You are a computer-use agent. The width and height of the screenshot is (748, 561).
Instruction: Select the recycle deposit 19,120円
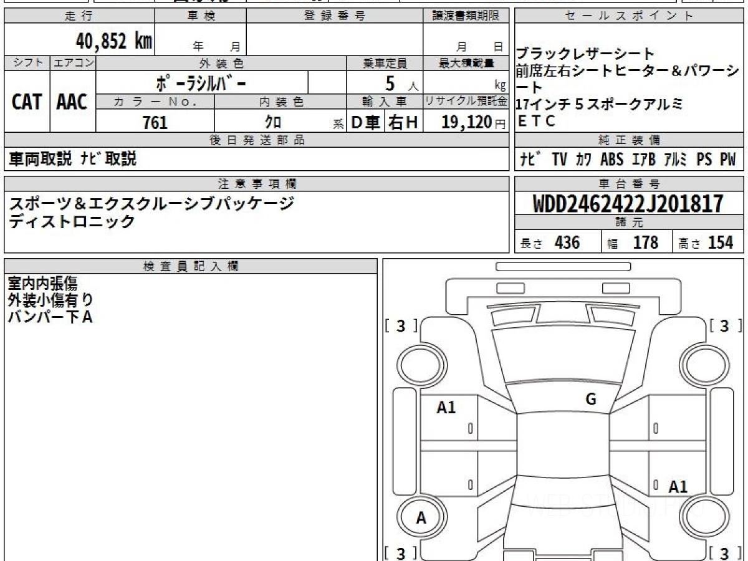[474, 122]
